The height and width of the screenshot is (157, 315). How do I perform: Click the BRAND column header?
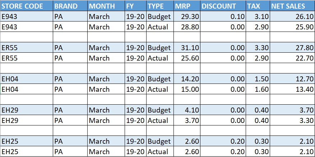coord(70,6)
